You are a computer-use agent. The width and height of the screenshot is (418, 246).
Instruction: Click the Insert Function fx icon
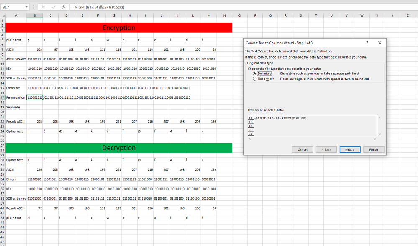(64, 7)
